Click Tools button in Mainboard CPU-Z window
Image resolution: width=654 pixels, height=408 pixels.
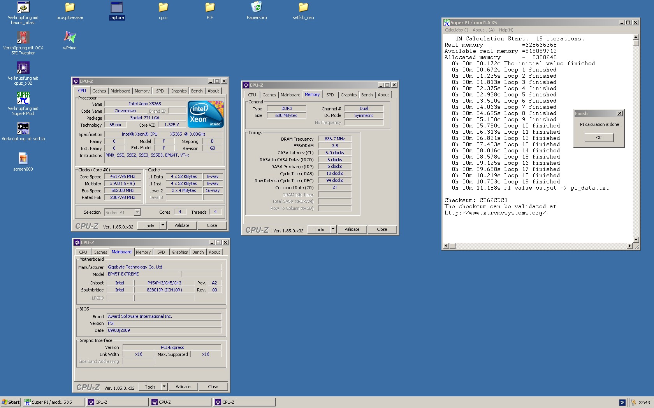(150, 387)
